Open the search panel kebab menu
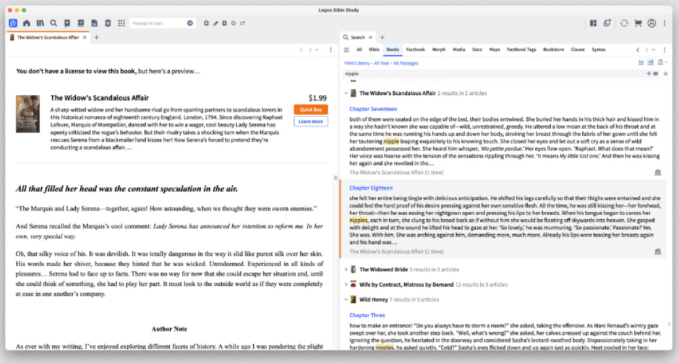The width and height of the screenshot is (679, 363). coord(664,50)
